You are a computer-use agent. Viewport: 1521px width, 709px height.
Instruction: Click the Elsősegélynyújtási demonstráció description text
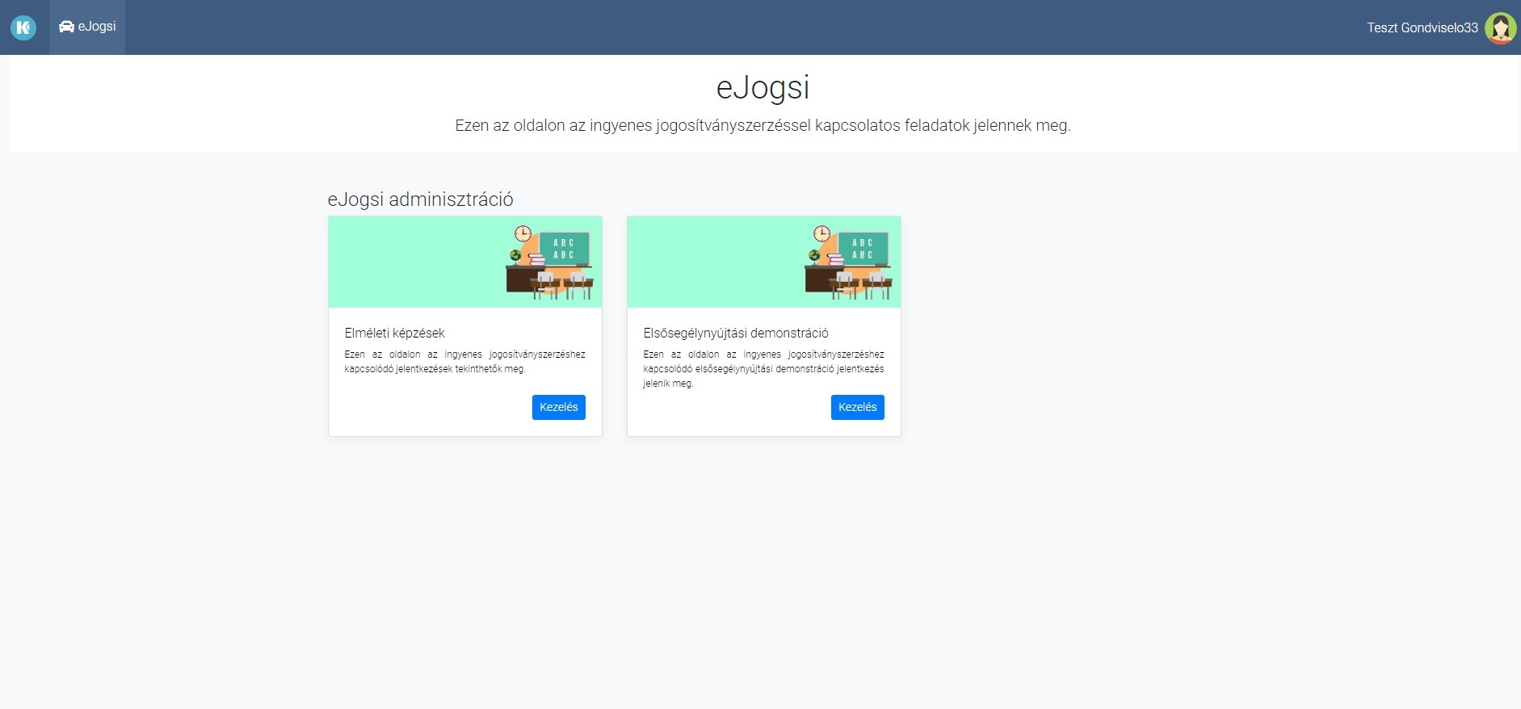(x=763, y=369)
